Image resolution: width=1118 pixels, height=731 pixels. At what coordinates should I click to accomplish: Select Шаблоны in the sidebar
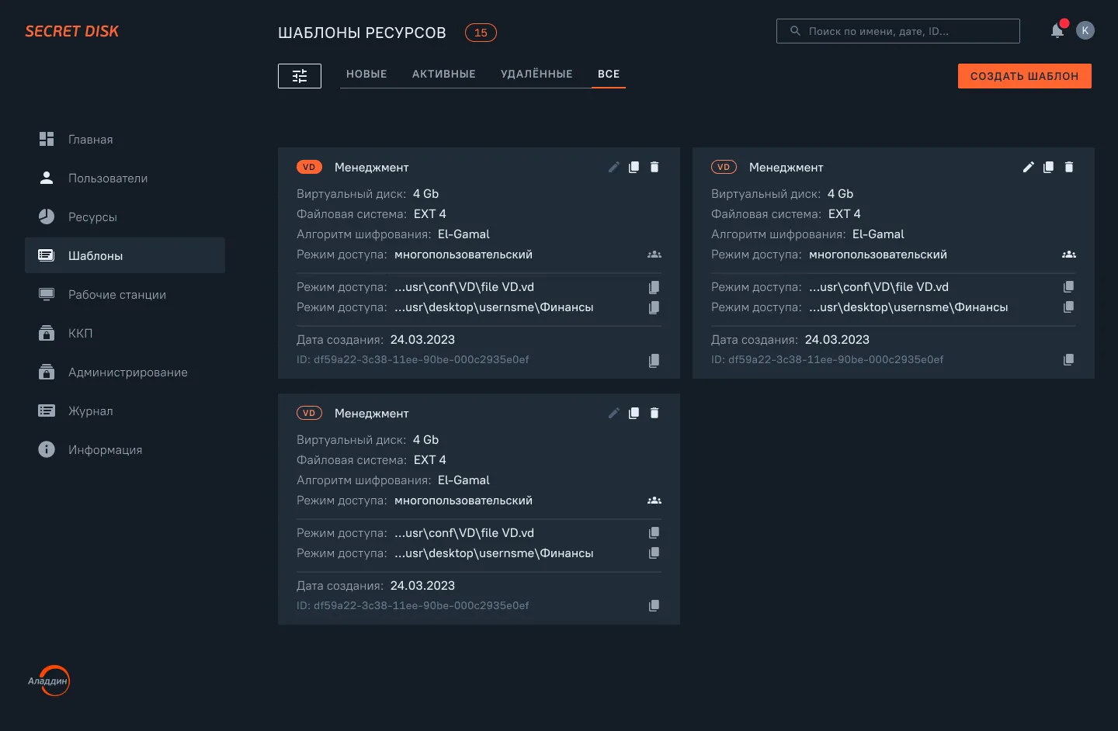pyautogui.click(x=125, y=255)
